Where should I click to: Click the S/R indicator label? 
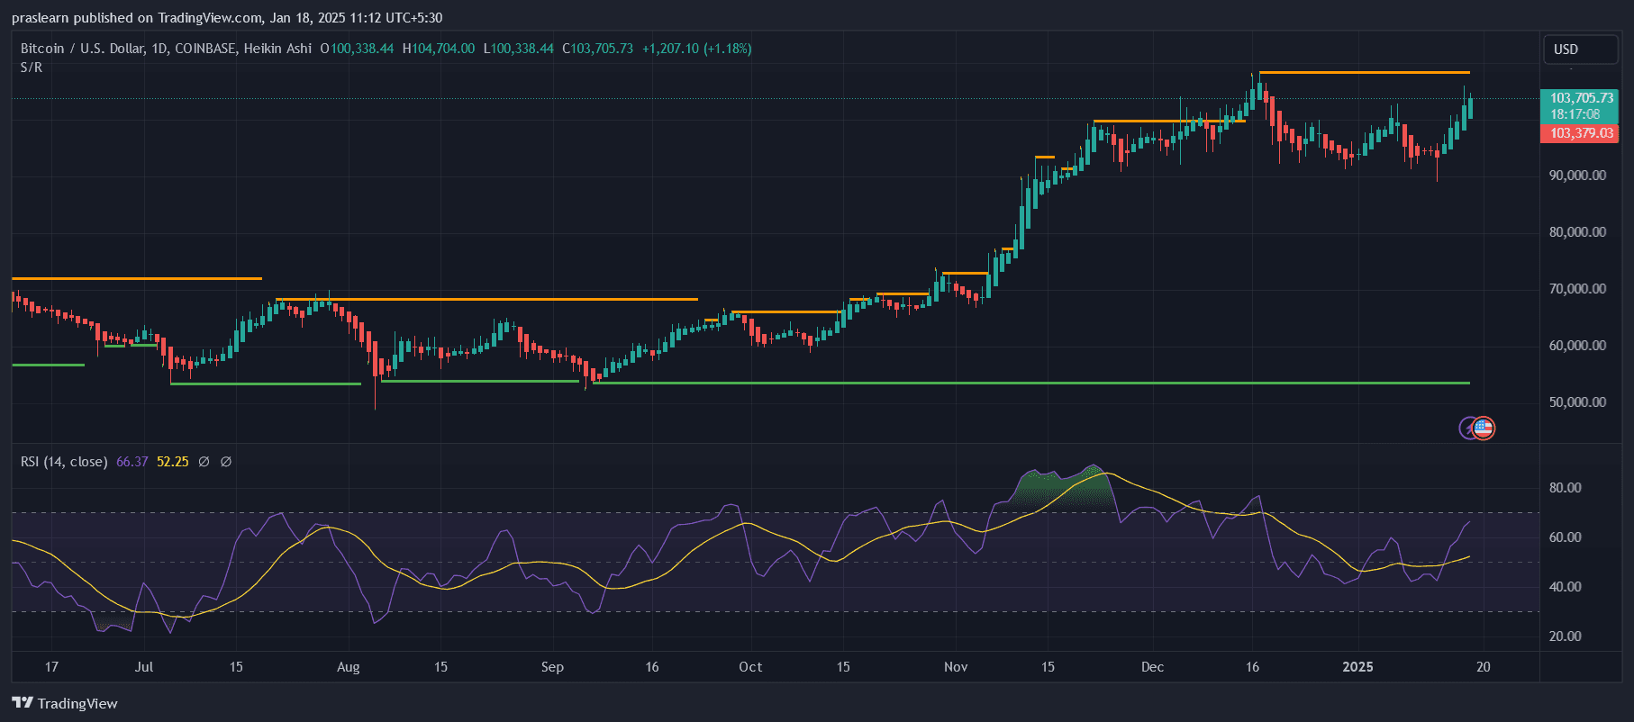[32, 68]
